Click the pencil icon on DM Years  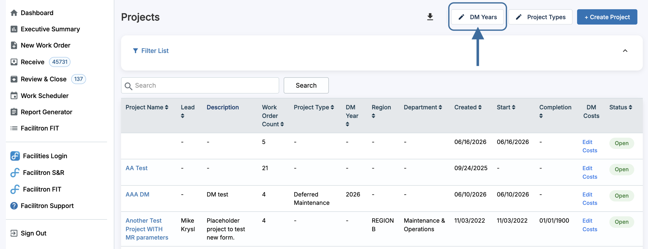pyautogui.click(x=461, y=17)
